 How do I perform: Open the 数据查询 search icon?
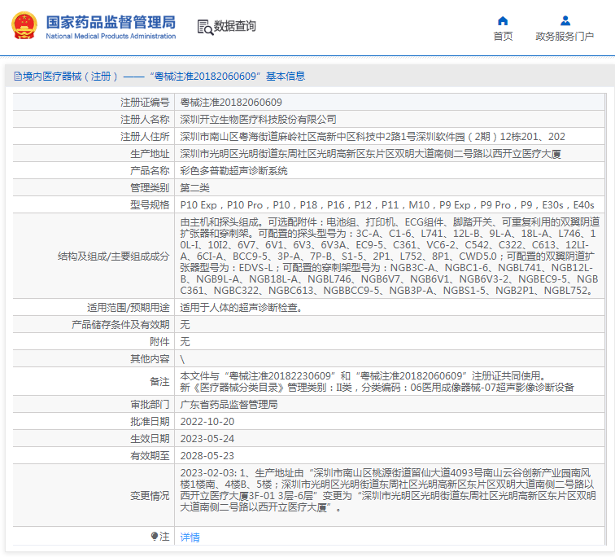205,27
